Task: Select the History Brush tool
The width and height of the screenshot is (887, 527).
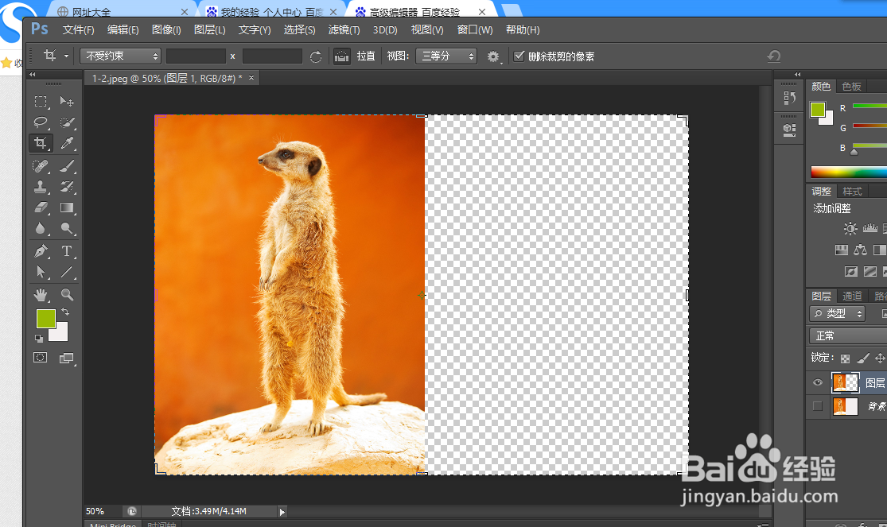Action: click(67, 187)
